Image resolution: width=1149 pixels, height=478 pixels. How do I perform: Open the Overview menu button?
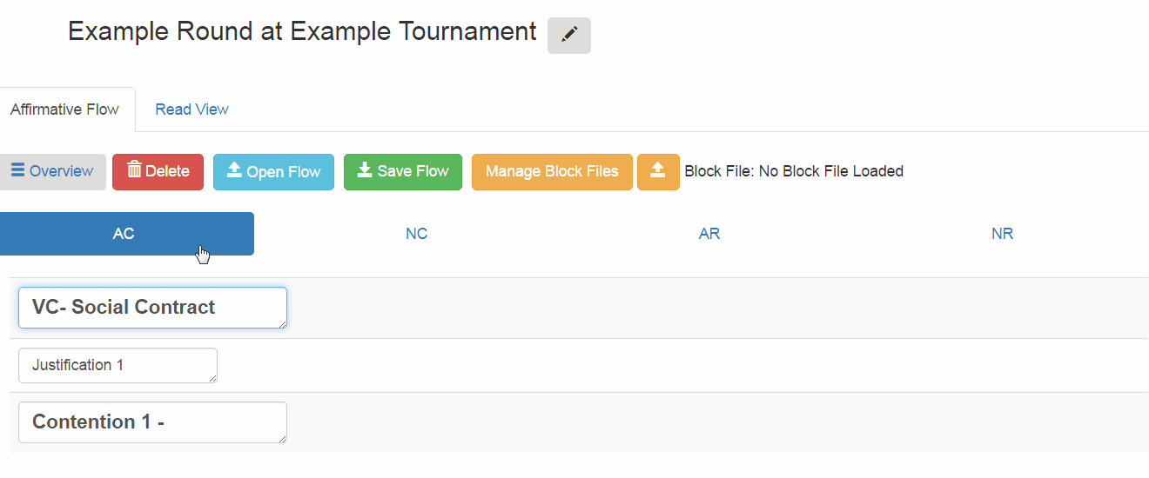[x=52, y=172]
